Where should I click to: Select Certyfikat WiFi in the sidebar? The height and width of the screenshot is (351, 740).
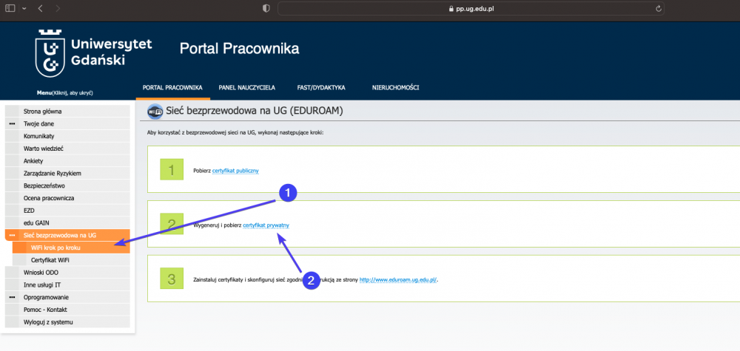click(50, 260)
